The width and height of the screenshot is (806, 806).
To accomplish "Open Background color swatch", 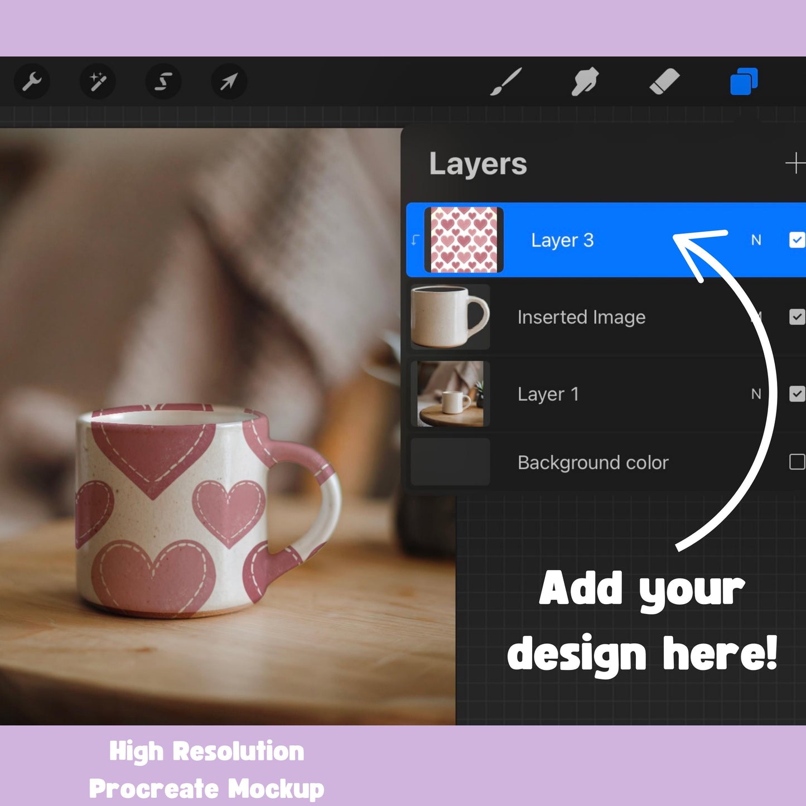I will point(450,461).
